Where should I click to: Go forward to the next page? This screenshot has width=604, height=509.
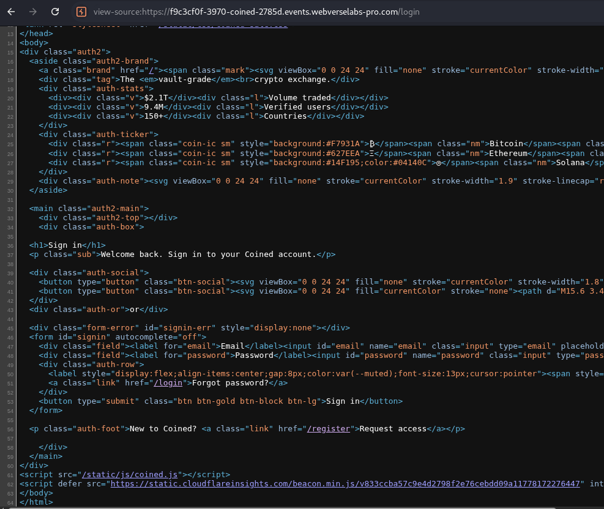(x=33, y=12)
